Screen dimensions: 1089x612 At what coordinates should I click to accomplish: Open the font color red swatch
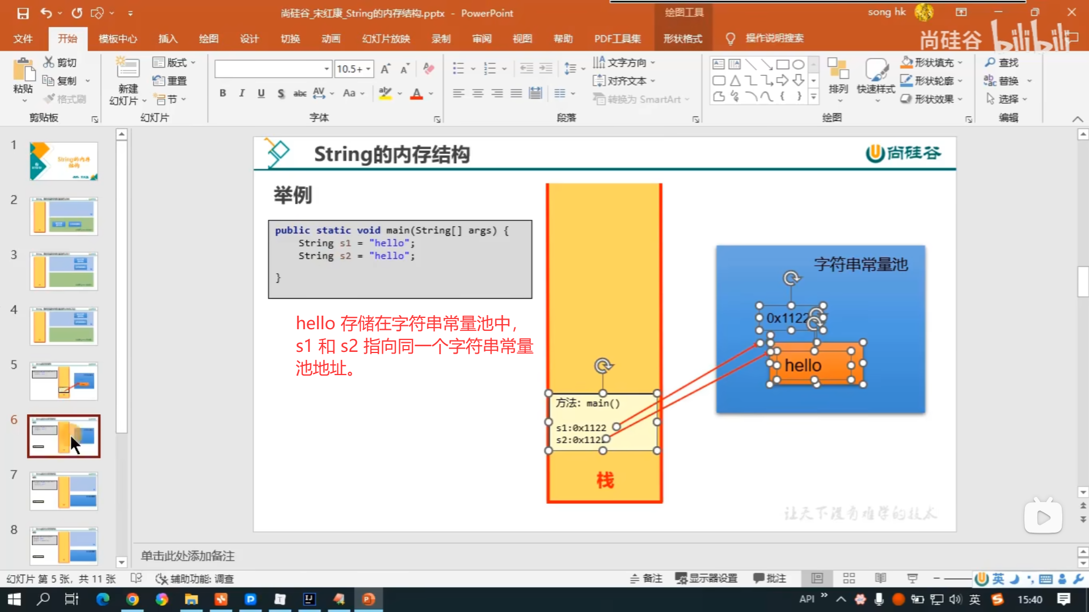click(416, 93)
